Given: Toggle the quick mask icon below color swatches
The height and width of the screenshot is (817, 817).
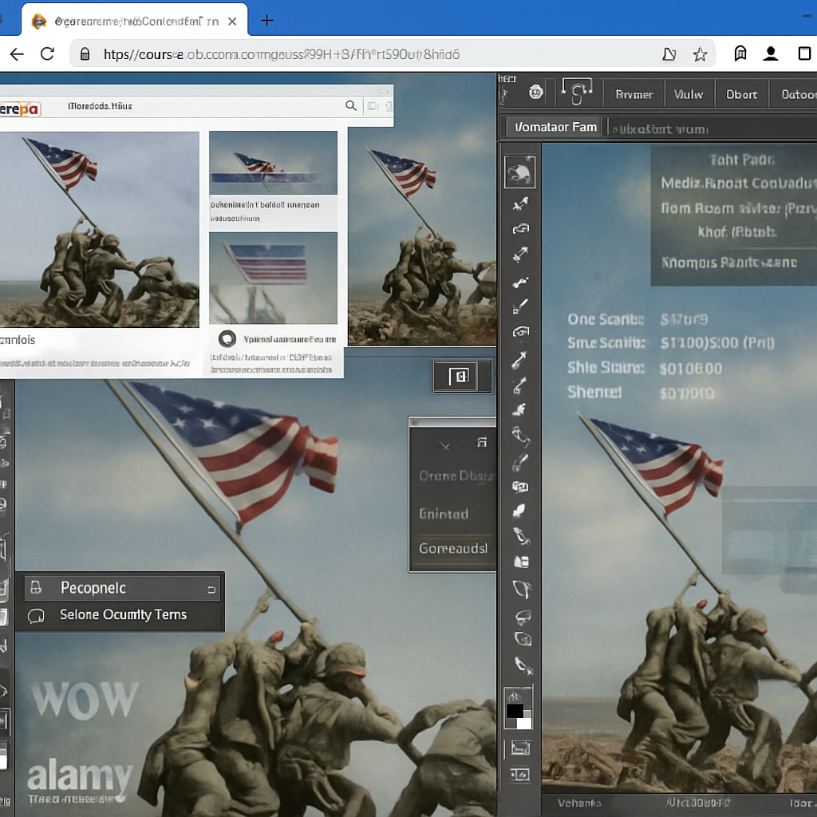Looking at the screenshot, I should click(x=519, y=748).
